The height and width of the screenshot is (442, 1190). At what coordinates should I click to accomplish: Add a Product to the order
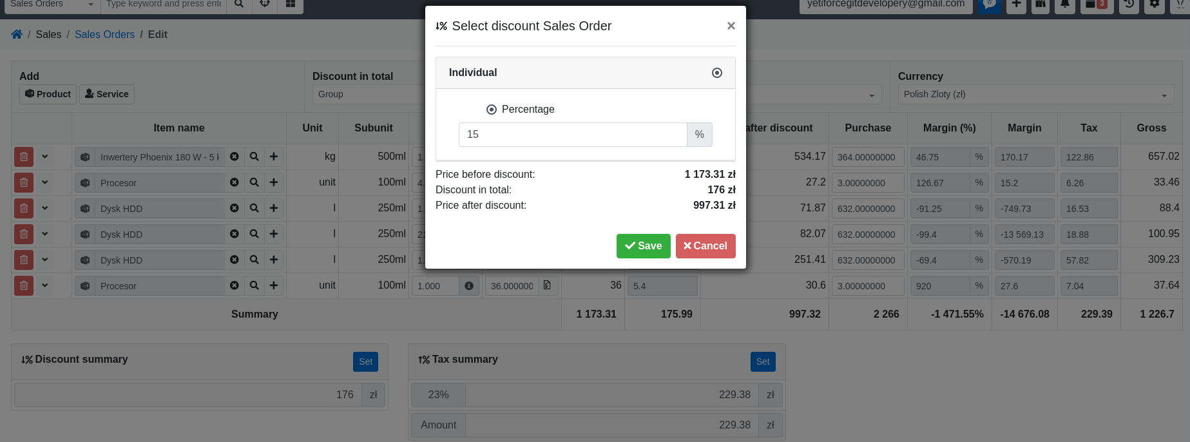48,94
